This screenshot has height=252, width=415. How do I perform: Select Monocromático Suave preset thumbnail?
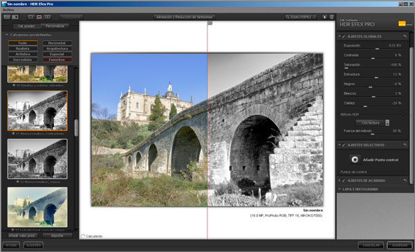point(37,159)
